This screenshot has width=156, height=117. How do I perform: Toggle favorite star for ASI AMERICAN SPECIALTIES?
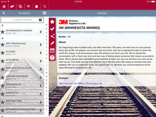3,110
